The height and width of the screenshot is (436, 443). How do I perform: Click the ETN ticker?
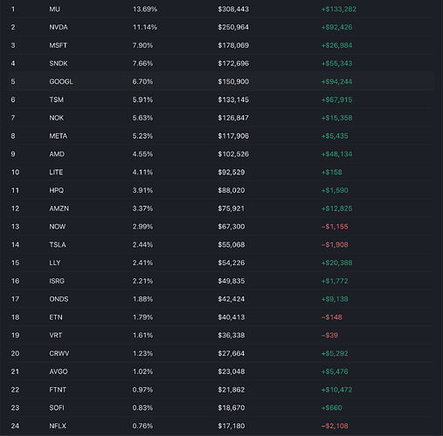[x=56, y=317]
